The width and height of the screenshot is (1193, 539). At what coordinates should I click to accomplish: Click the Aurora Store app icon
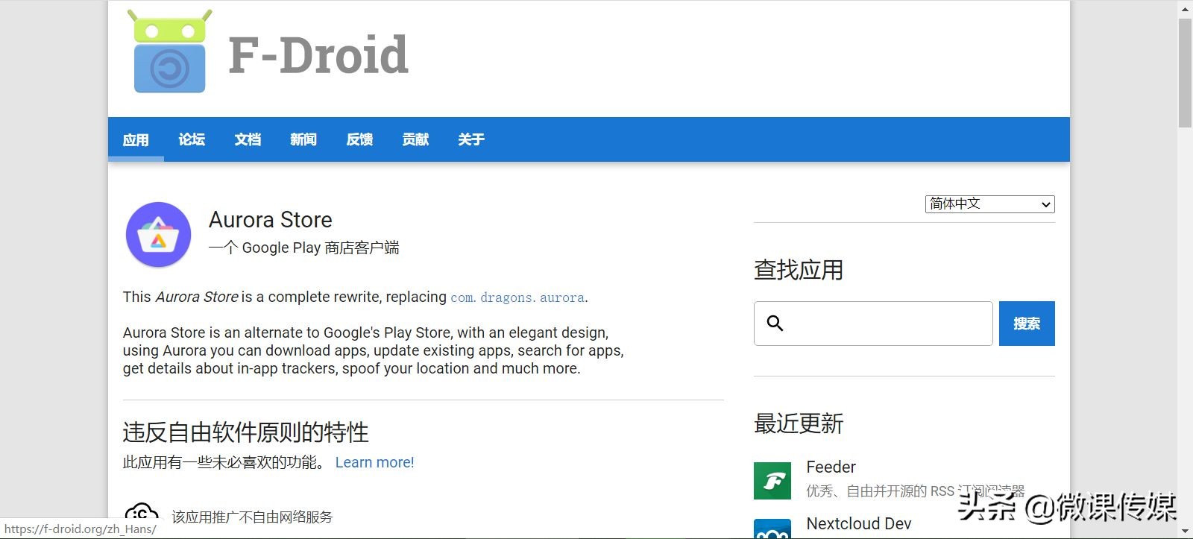pyautogui.click(x=159, y=235)
